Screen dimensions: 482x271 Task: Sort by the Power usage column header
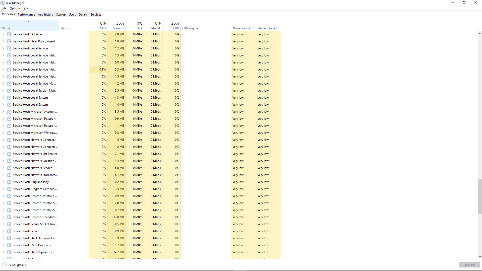(x=243, y=26)
